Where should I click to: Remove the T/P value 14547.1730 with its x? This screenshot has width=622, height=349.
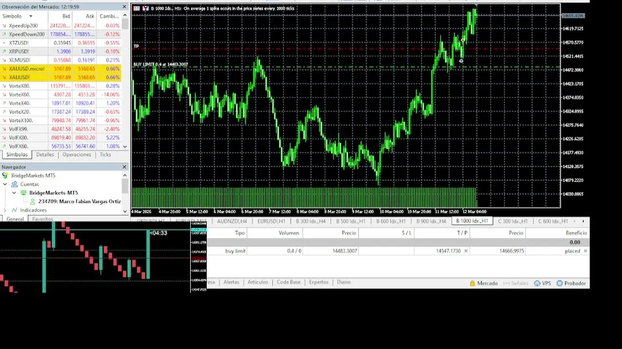466,251
